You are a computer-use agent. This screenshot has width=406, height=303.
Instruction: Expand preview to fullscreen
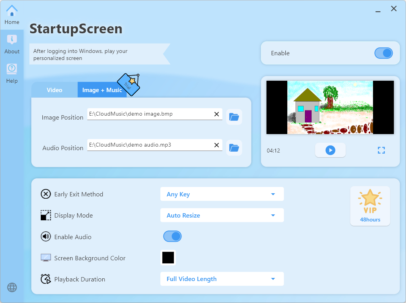click(381, 150)
